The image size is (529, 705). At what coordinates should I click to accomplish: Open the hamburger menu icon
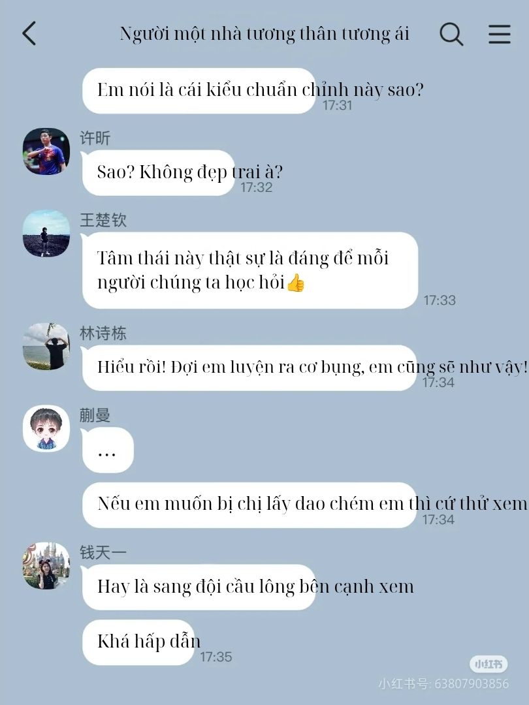pos(500,34)
